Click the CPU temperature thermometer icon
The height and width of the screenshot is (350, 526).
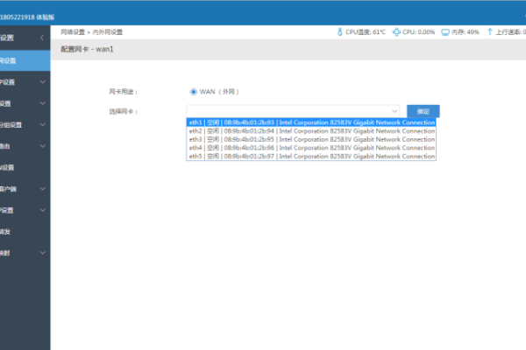click(x=339, y=32)
